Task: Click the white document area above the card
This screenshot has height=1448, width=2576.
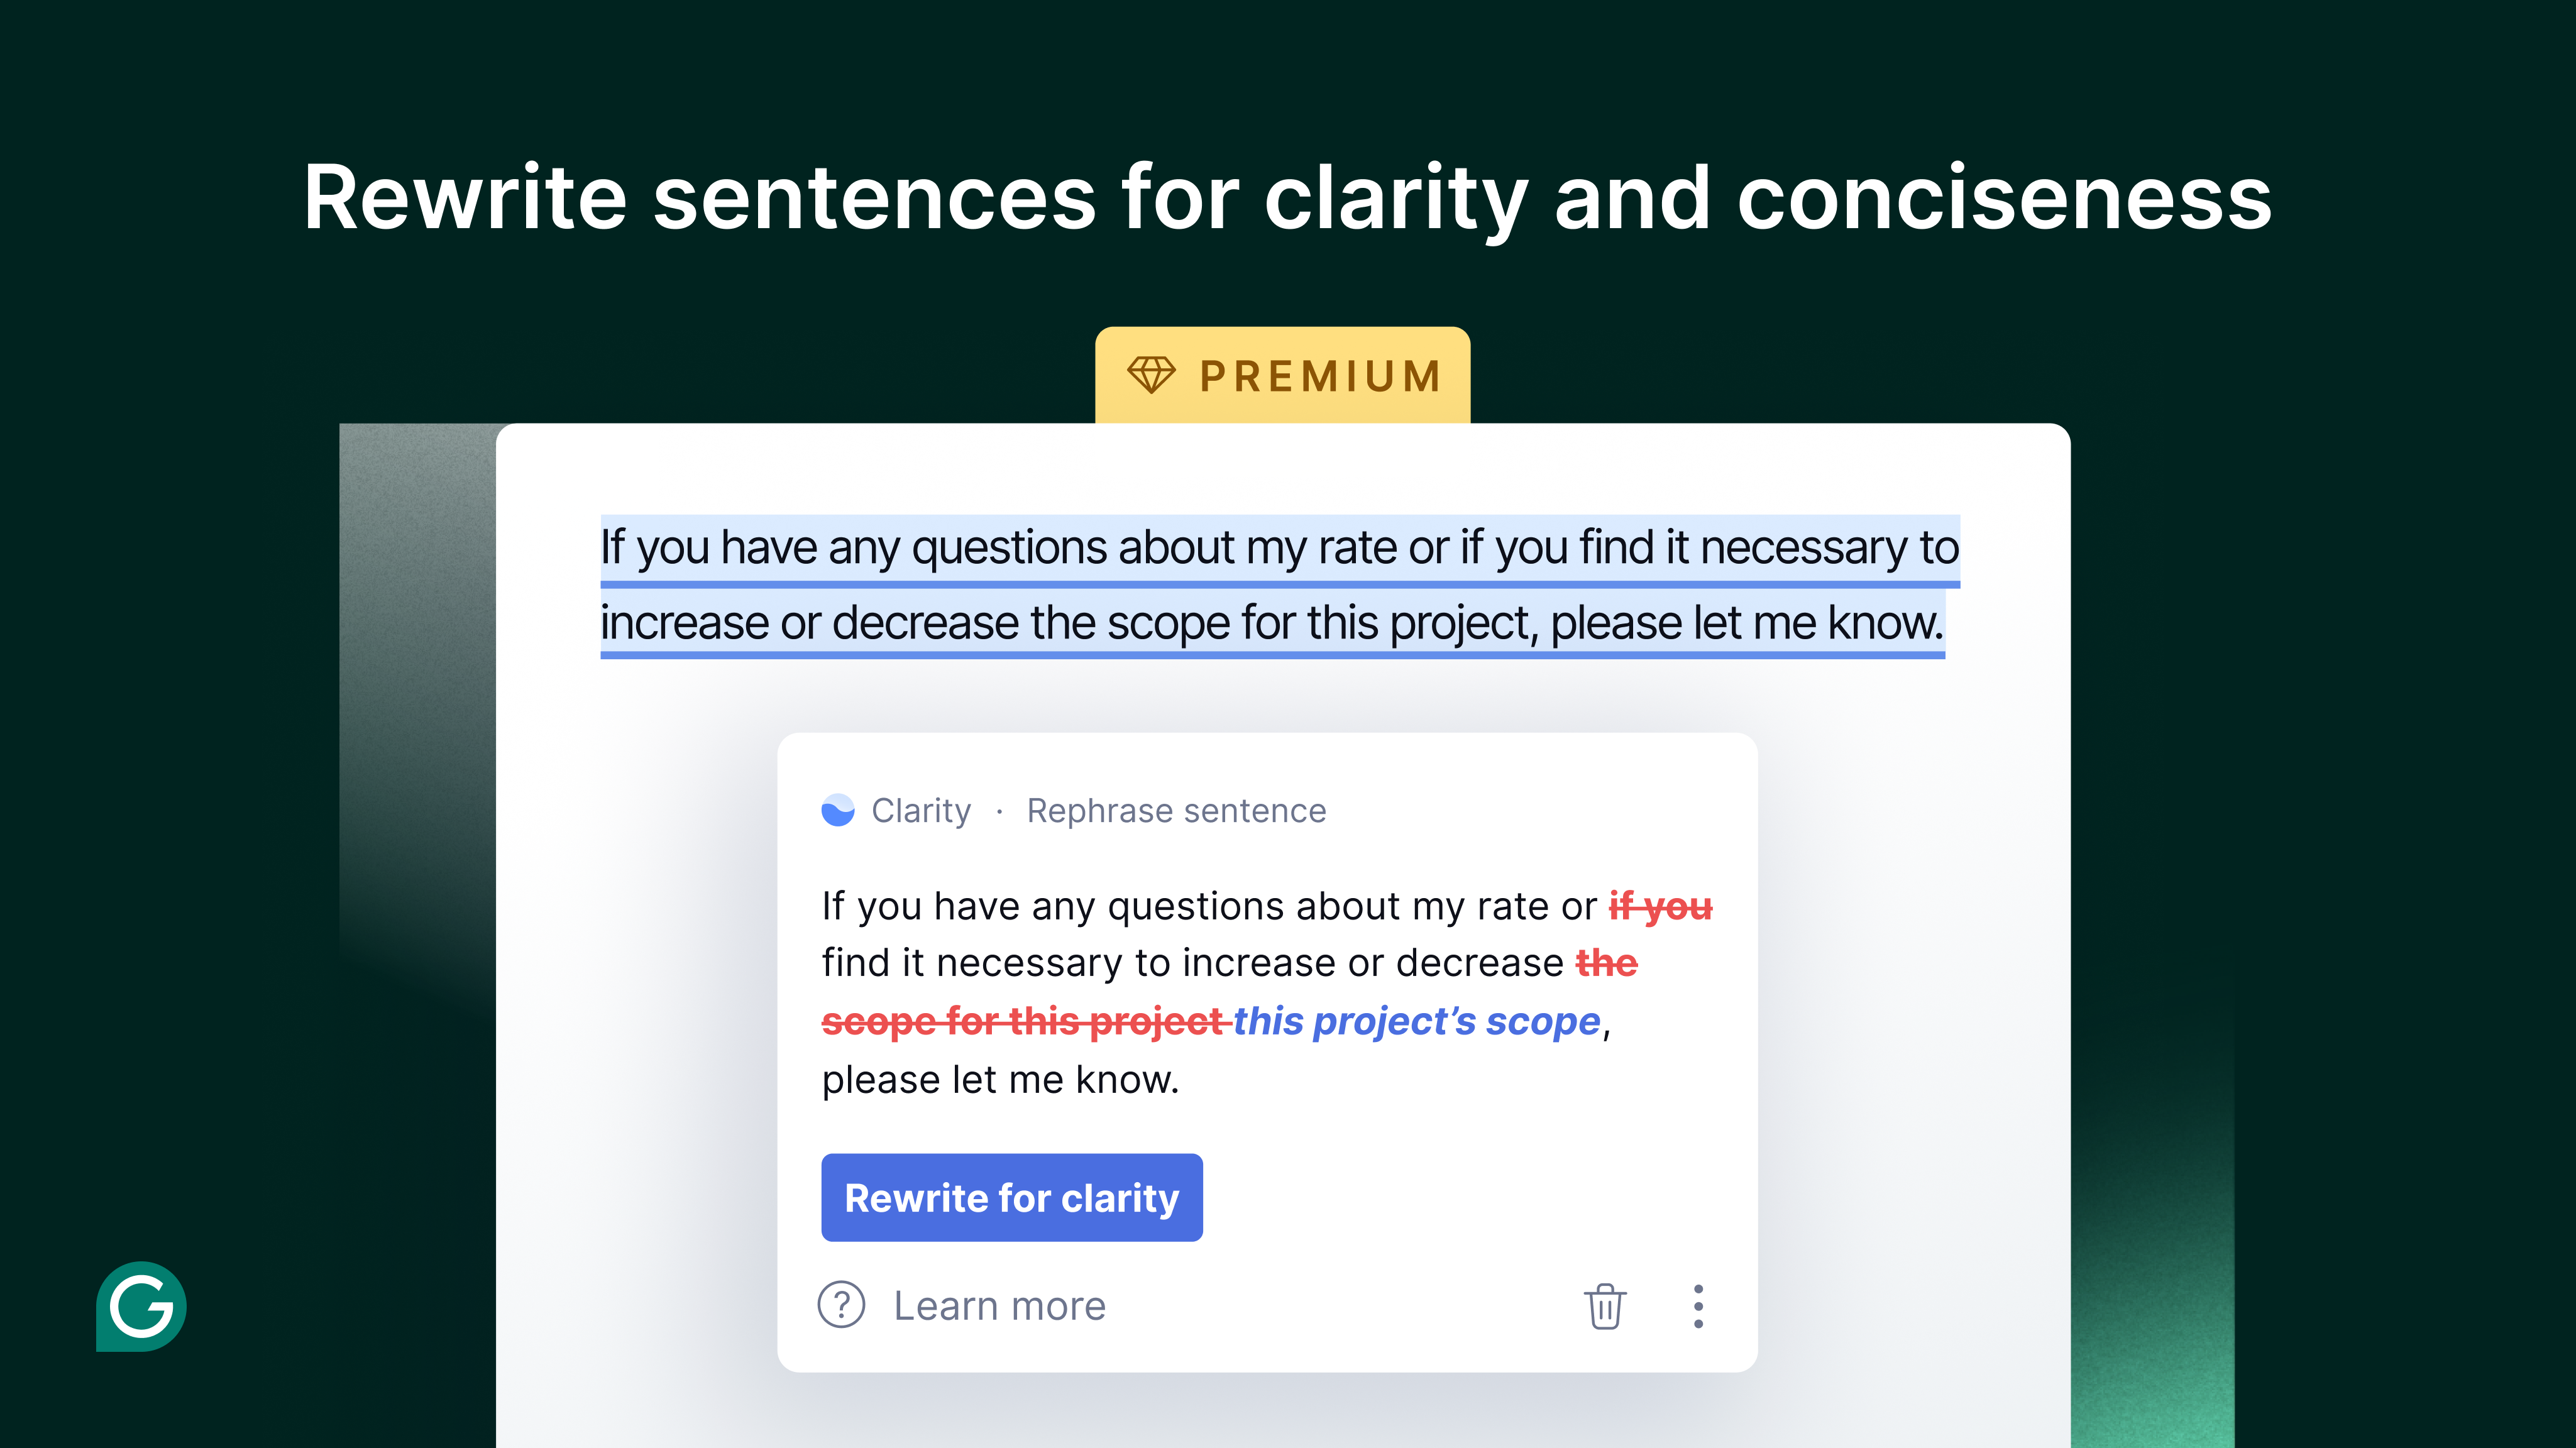Action: [x=1270, y=700]
